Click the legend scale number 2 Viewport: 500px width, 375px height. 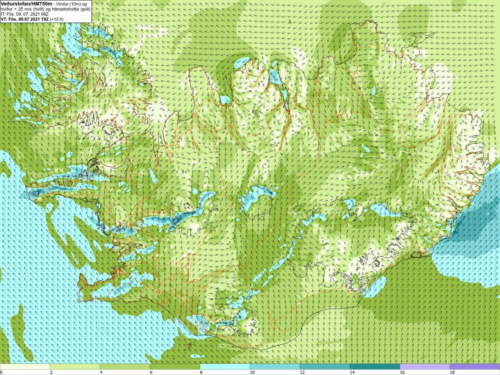point(51,372)
